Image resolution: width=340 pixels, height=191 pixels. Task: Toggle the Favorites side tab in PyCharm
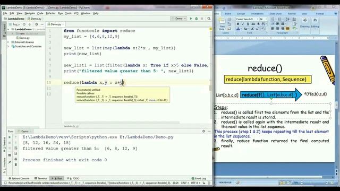4,145
